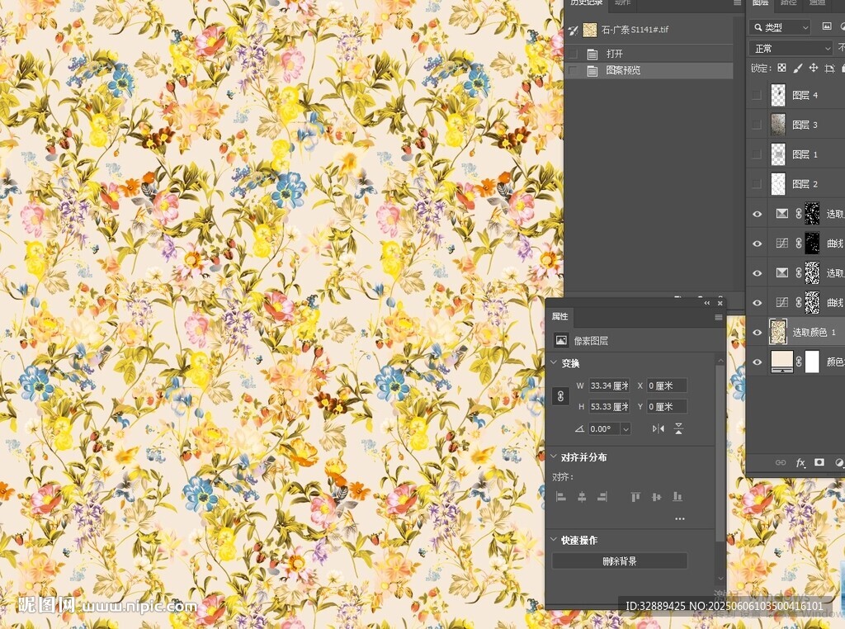Open the rotation angle dropdown
The height and width of the screenshot is (629, 845).
[x=625, y=429]
